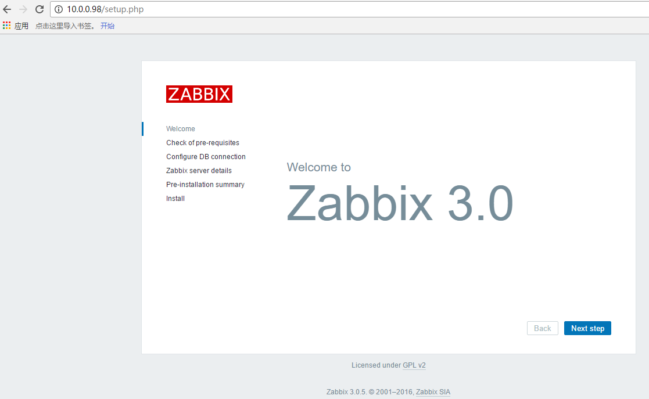Go back with the browser back arrow
The image size is (649, 399).
click(7, 9)
